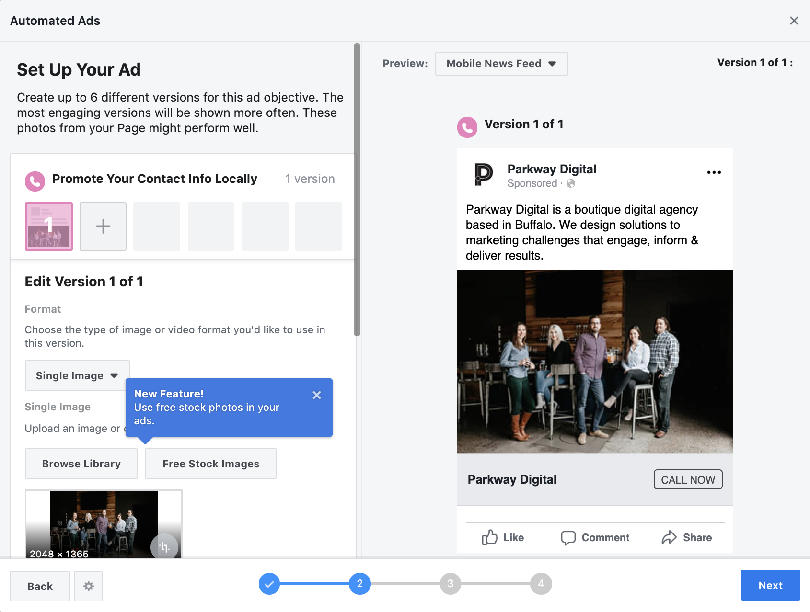The height and width of the screenshot is (612, 810).
Task: Click the crop icon on the uploaded image
Action: (164, 547)
